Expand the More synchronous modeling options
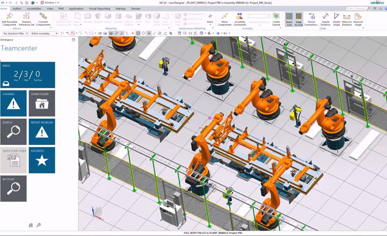The width and height of the screenshot is (387, 236). click(x=210, y=19)
